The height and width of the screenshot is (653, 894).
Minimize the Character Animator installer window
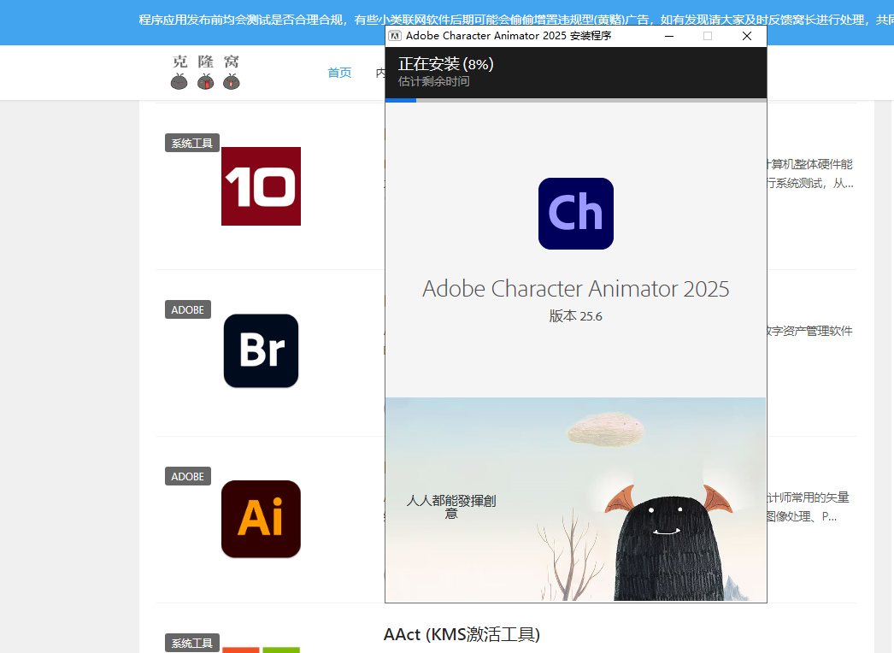tap(669, 36)
